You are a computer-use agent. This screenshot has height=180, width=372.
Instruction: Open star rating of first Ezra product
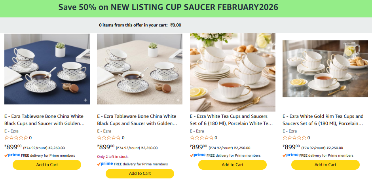[16, 138]
